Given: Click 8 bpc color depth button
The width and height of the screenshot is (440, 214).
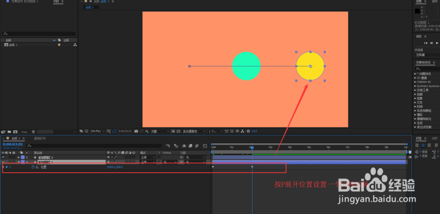Looking at the screenshot, I should (x=25, y=132).
